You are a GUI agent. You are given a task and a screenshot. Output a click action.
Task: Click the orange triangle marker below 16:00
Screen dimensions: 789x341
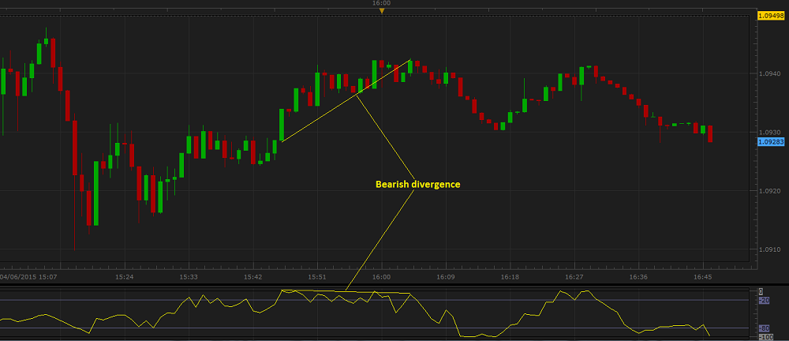381,11
